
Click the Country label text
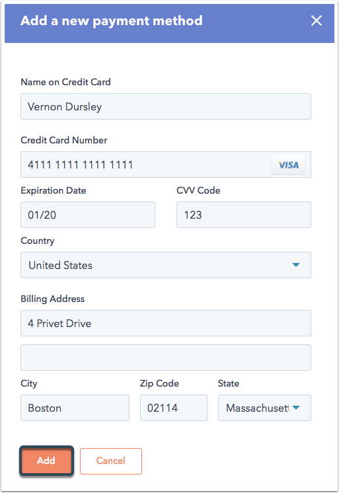38,241
